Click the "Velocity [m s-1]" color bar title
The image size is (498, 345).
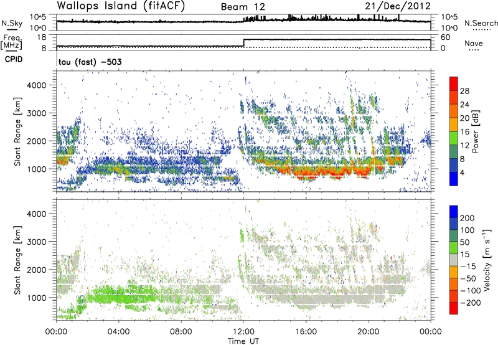click(487, 260)
